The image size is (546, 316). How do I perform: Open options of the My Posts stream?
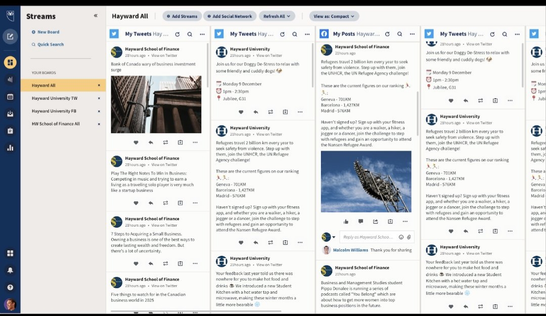tap(413, 34)
